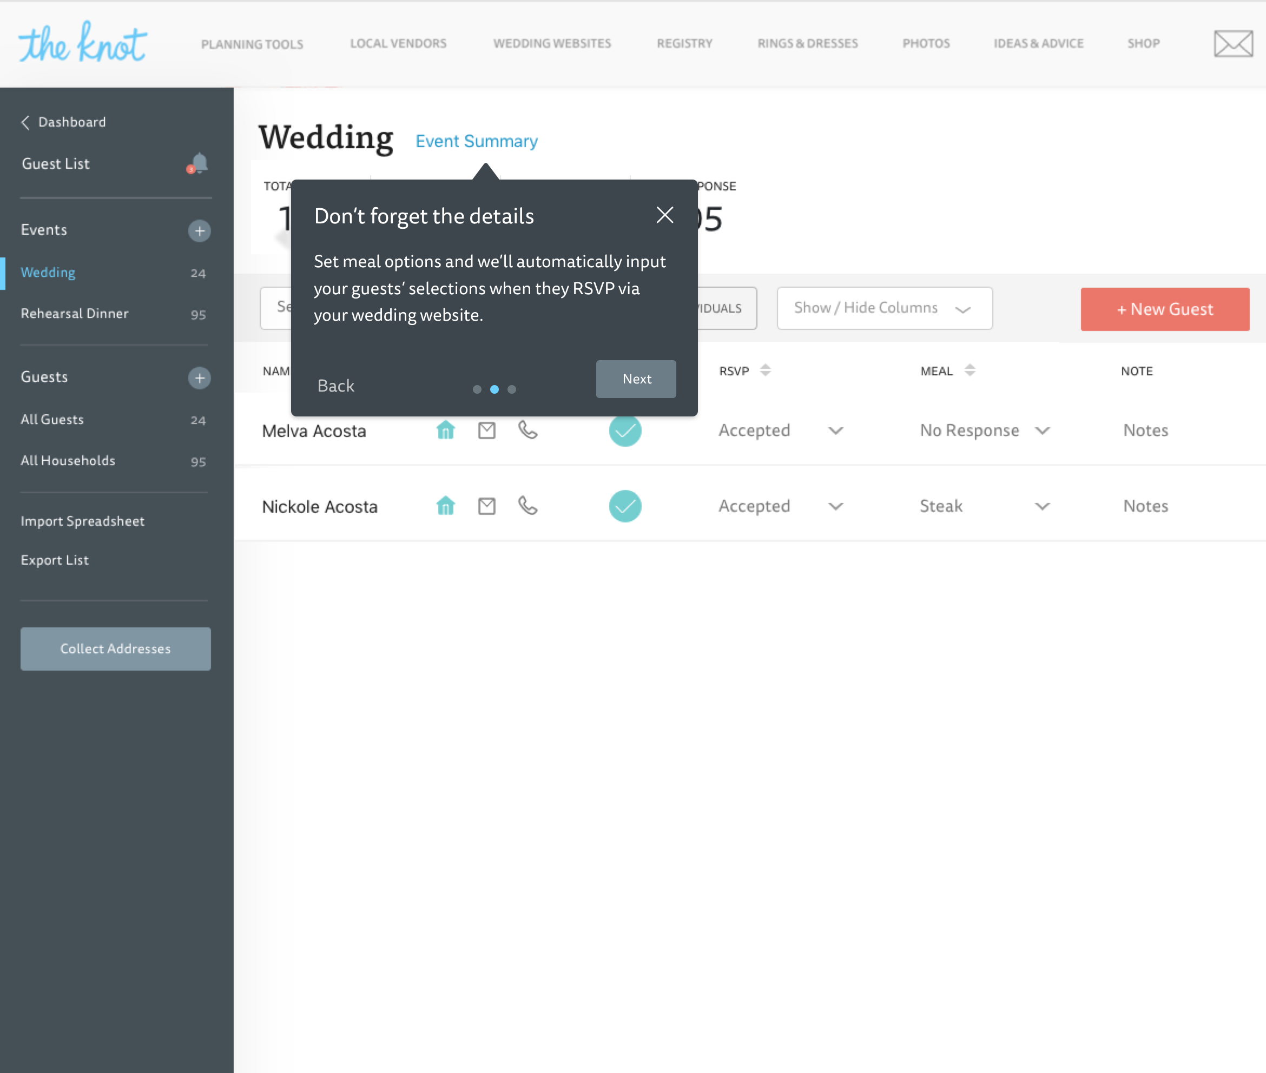This screenshot has width=1266, height=1073.
Task: Click Melva Acosta's Notes field
Action: (x=1145, y=430)
